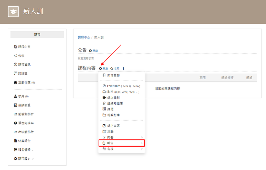
Task: Expand the 考核 submenu arrow
Action: click(x=142, y=149)
